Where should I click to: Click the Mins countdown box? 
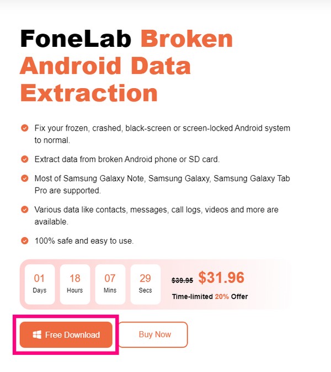coord(110,283)
